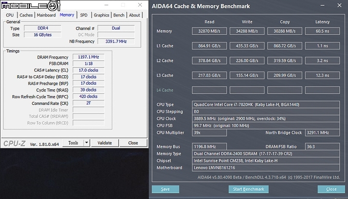Click the L3 Cache Write value 155.14 GB/s
This screenshot has width=348, height=199.
(247, 75)
